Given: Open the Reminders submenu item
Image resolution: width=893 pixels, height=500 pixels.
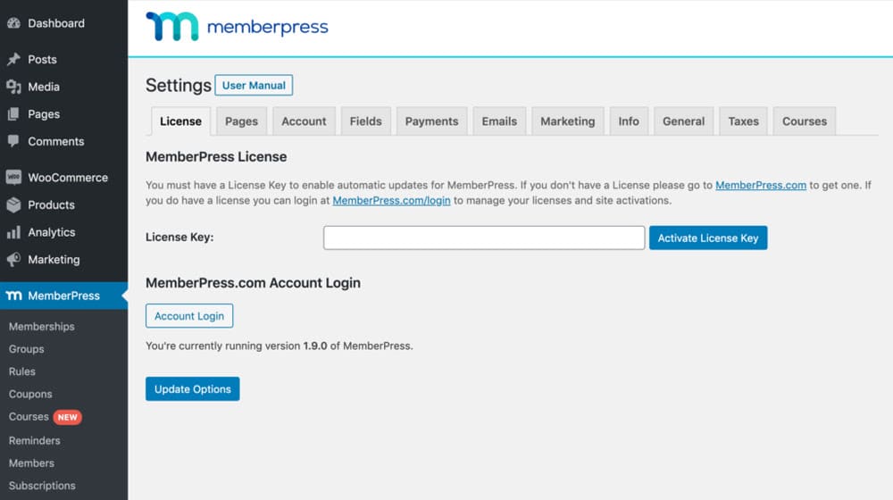Looking at the screenshot, I should coord(34,441).
